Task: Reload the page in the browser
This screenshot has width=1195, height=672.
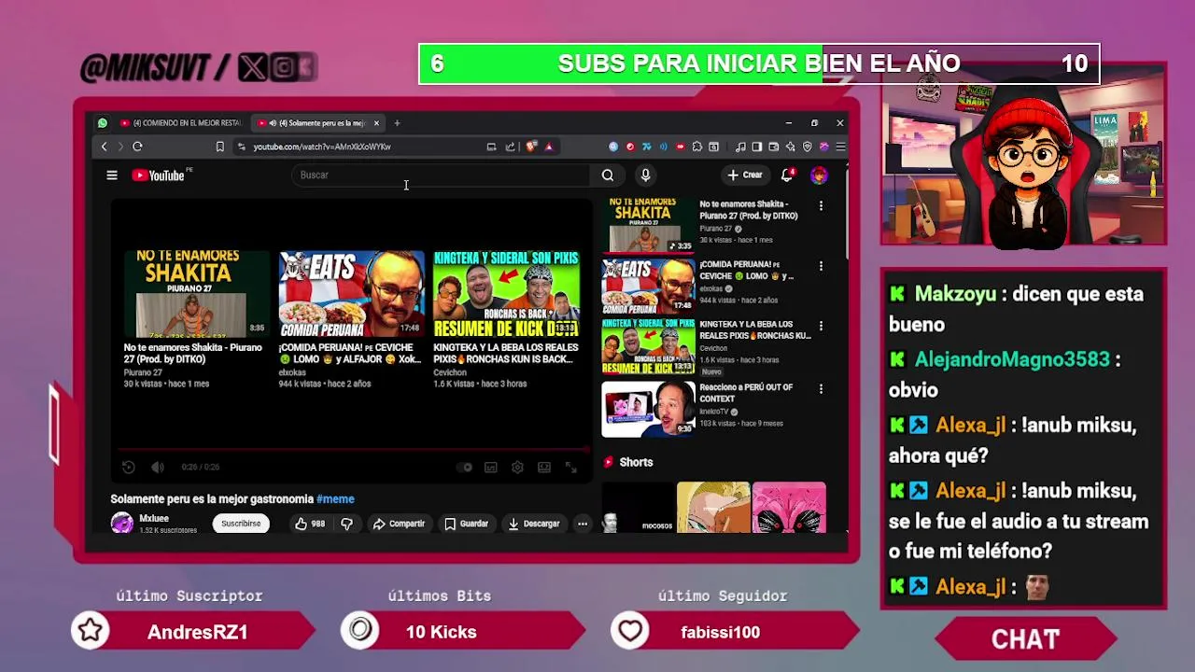Action: [137, 147]
